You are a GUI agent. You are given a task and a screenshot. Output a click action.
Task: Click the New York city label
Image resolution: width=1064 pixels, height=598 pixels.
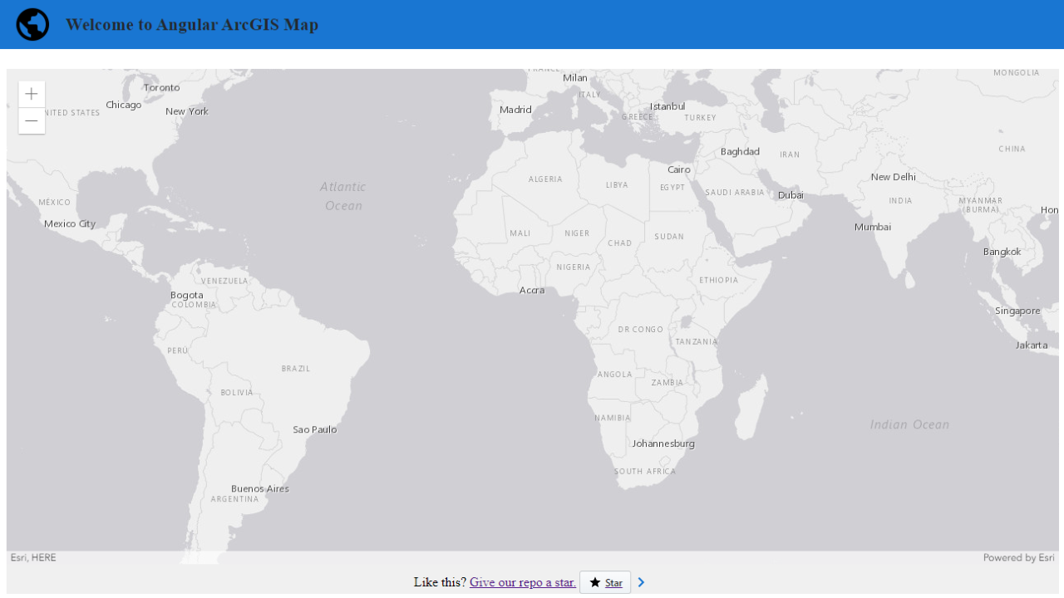click(x=187, y=111)
